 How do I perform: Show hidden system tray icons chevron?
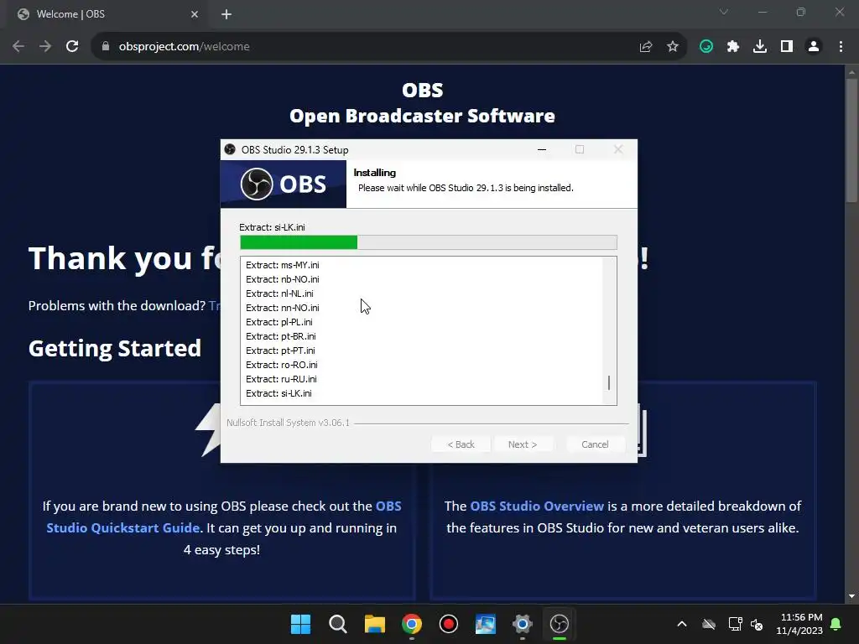(x=682, y=624)
